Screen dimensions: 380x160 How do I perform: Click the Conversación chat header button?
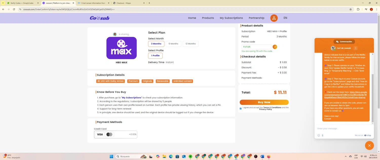coord(344,41)
